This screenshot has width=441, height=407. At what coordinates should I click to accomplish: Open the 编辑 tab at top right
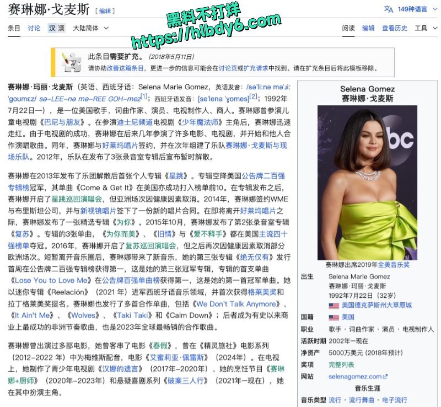[x=368, y=28]
